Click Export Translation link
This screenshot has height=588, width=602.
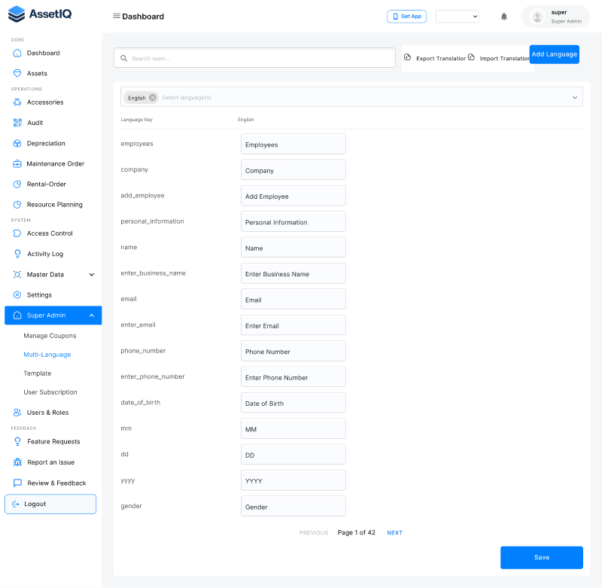[441, 59]
